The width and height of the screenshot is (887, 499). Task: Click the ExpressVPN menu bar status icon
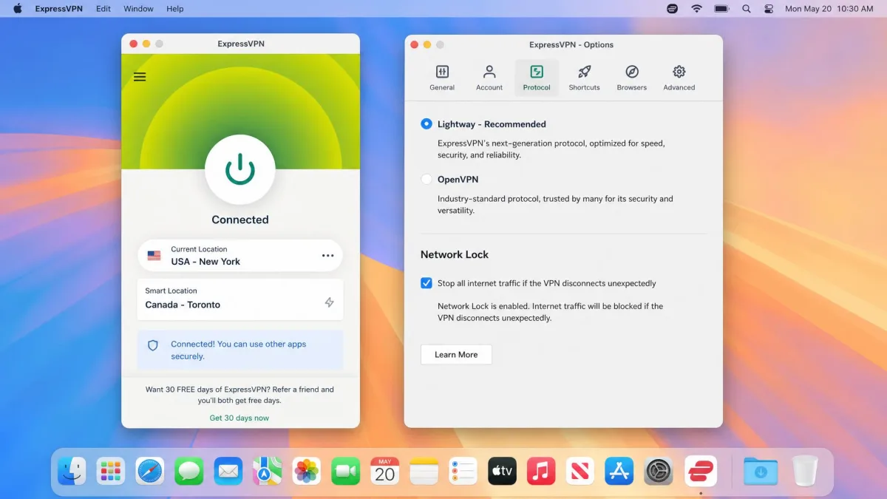672,9
